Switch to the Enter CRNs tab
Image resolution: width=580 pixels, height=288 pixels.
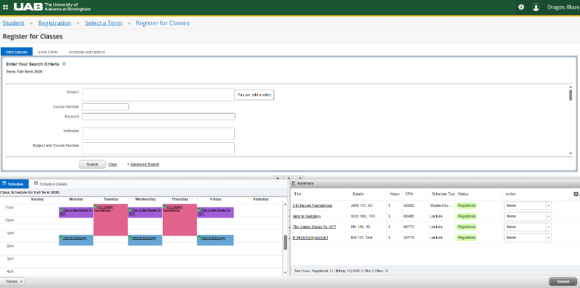[x=48, y=52]
